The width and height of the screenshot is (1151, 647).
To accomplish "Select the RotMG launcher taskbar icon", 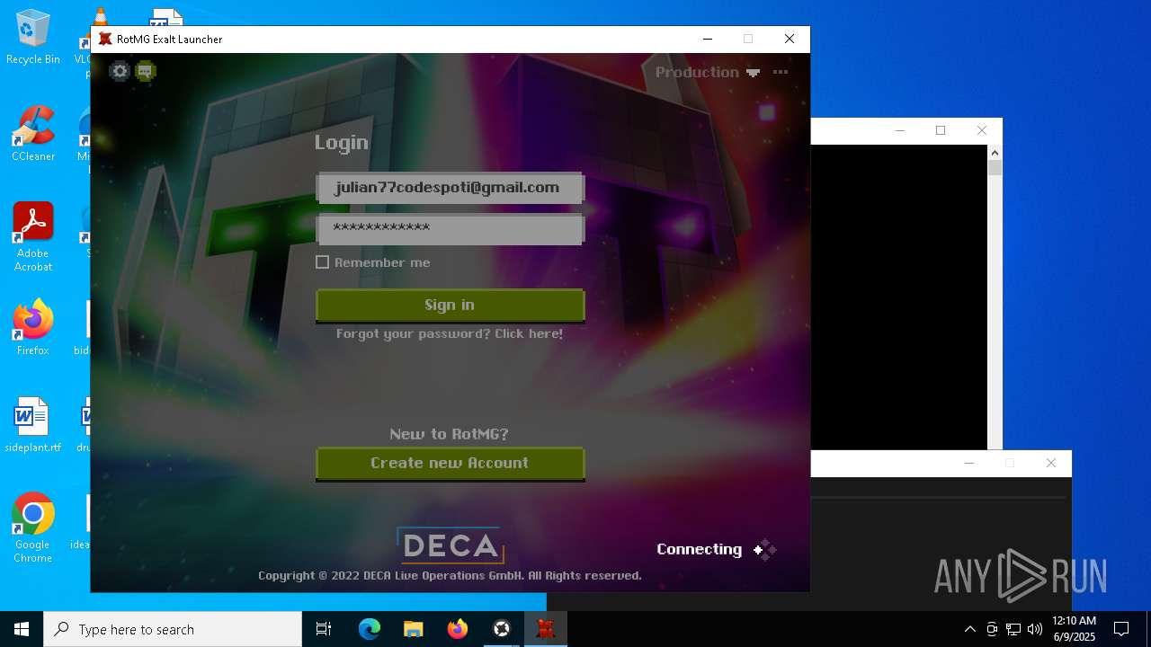I will [x=546, y=629].
